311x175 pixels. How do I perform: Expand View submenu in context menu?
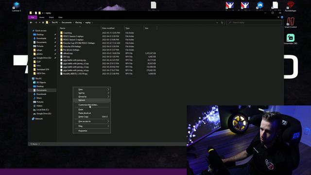pos(92,89)
